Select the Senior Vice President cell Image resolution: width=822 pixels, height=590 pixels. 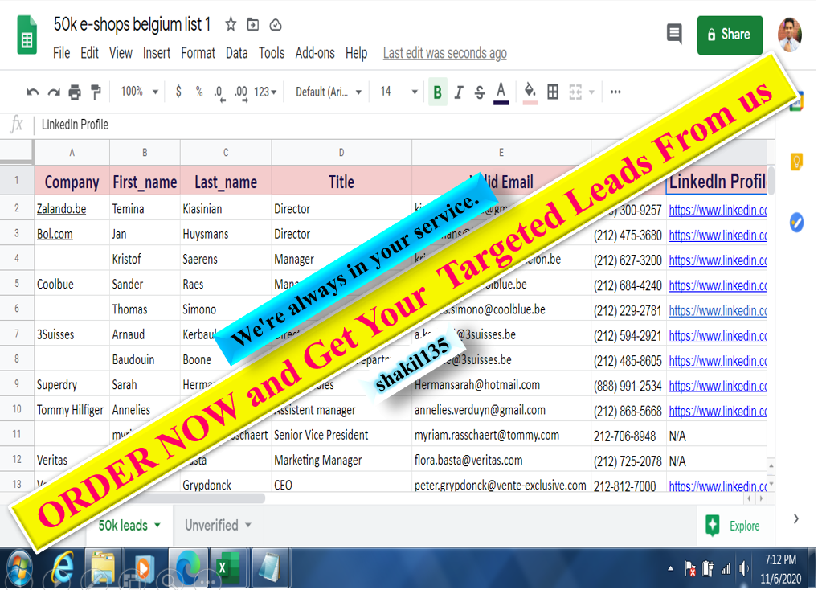341,435
